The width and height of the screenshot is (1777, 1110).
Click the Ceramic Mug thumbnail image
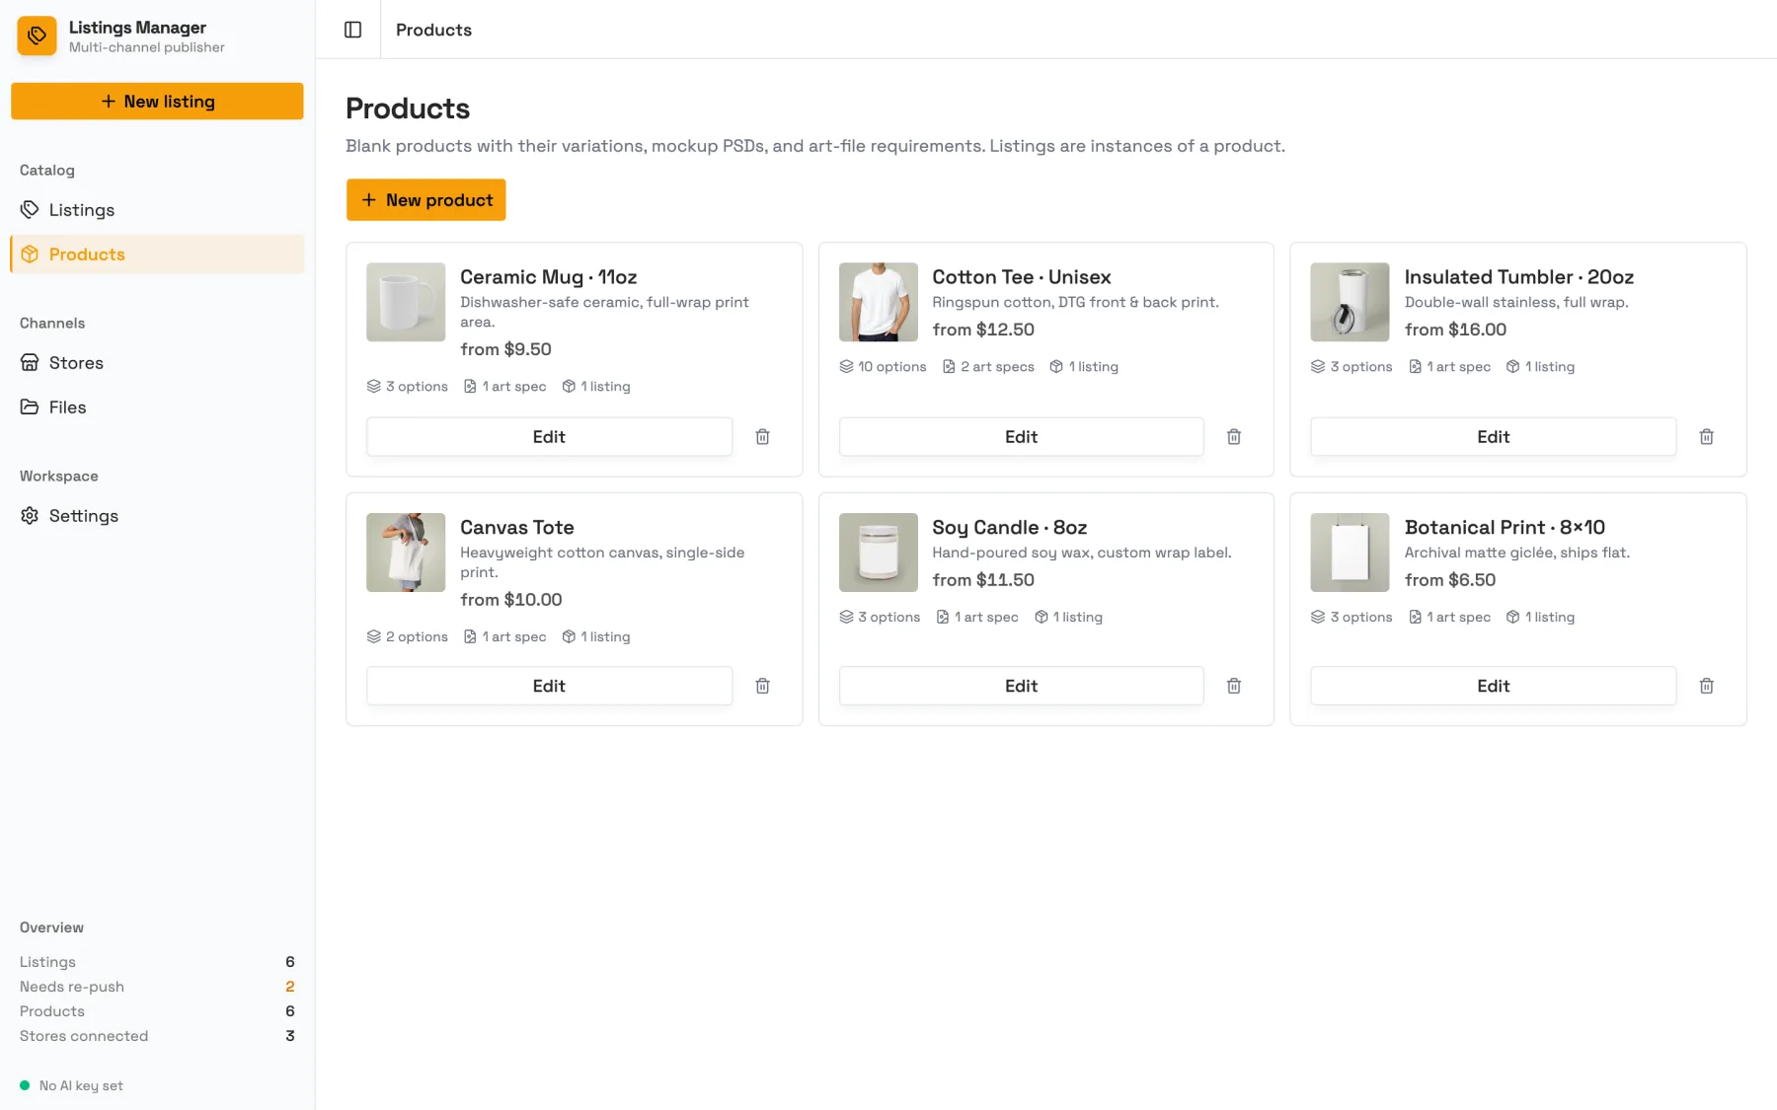click(x=406, y=302)
